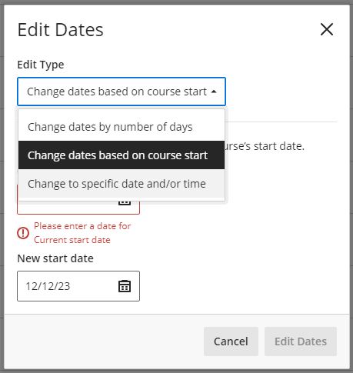The image size is (353, 373).
Task: Select Change dates based on course start option
Action: point(122,155)
